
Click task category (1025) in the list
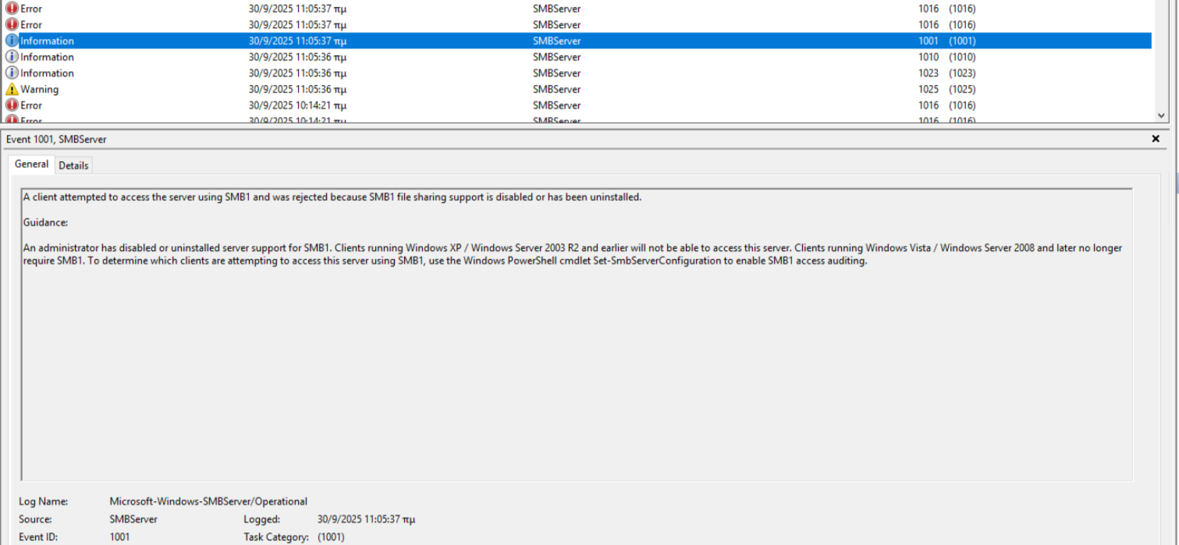pyautogui.click(x=962, y=89)
